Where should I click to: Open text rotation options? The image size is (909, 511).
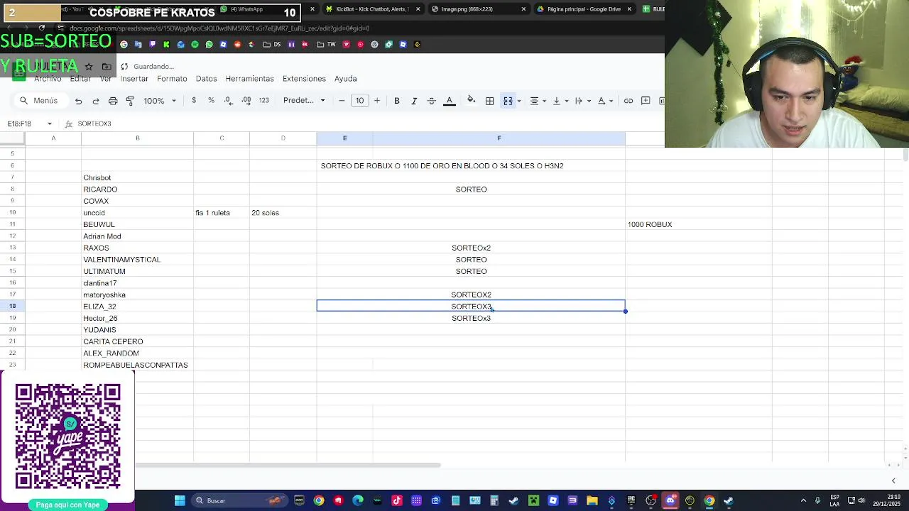pyautogui.click(x=605, y=101)
